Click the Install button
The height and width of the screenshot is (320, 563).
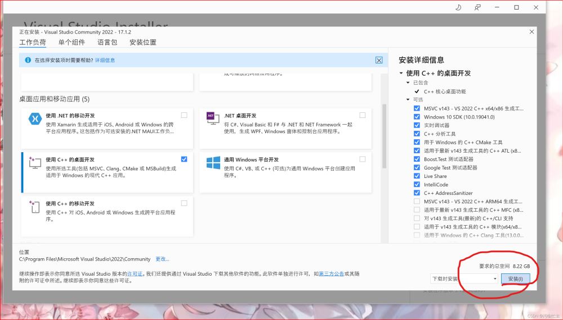coord(515,278)
